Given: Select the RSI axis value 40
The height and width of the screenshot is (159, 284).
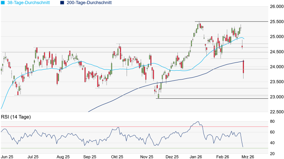Looking at the screenshot, I should [272, 143].
